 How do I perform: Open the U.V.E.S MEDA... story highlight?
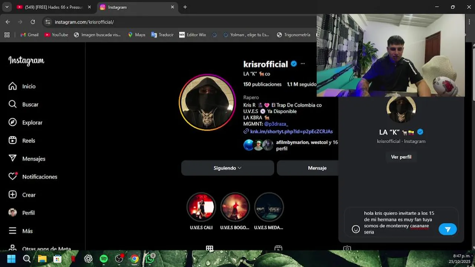269,207
